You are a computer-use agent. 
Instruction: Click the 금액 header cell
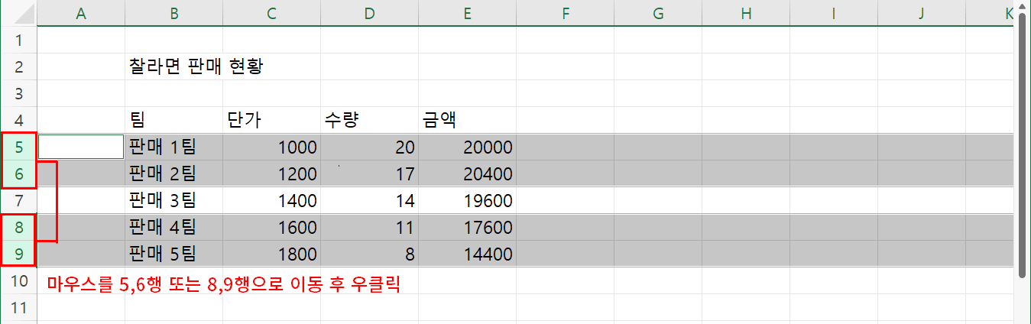pos(468,120)
